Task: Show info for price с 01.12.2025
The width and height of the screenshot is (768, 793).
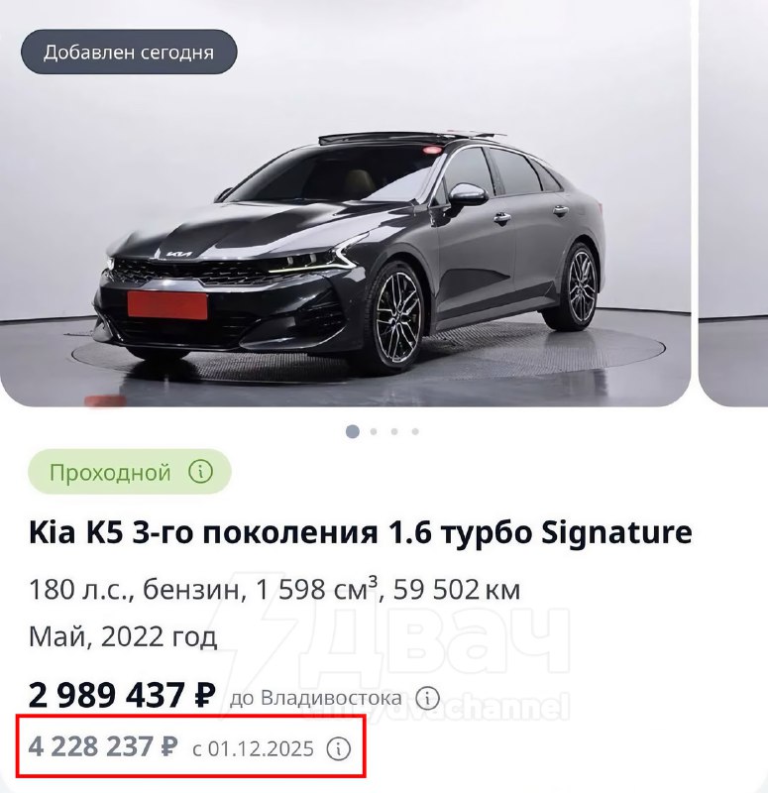Action: point(340,749)
